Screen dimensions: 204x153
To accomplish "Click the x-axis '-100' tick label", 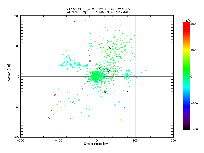I will [x=59, y=141].
